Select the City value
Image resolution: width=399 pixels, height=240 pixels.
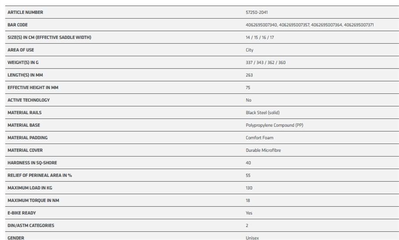(250, 50)
